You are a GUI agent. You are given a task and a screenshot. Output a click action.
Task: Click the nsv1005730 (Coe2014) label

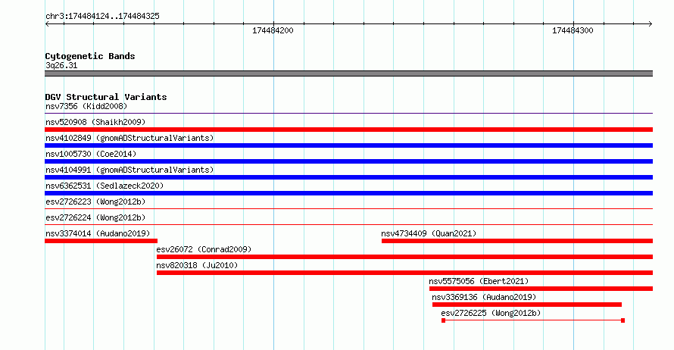coord(91,154)
